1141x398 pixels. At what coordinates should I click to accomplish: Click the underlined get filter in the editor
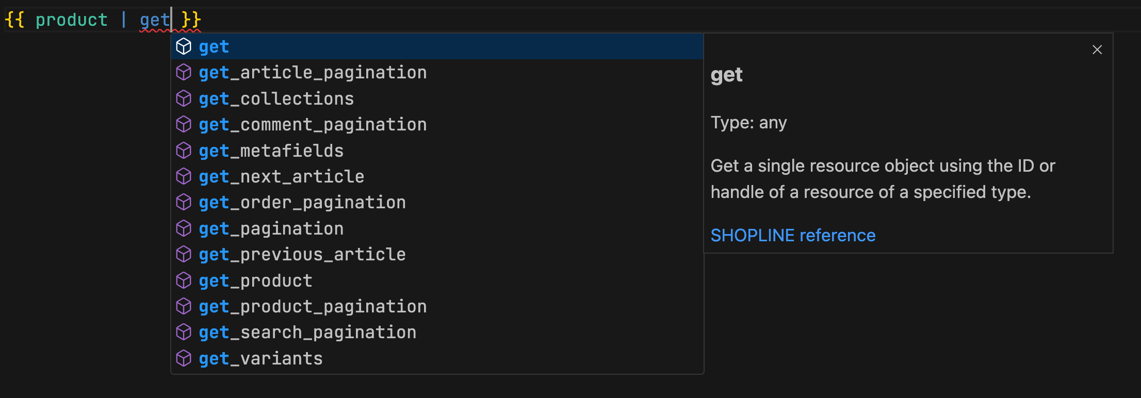click(154, 20)
